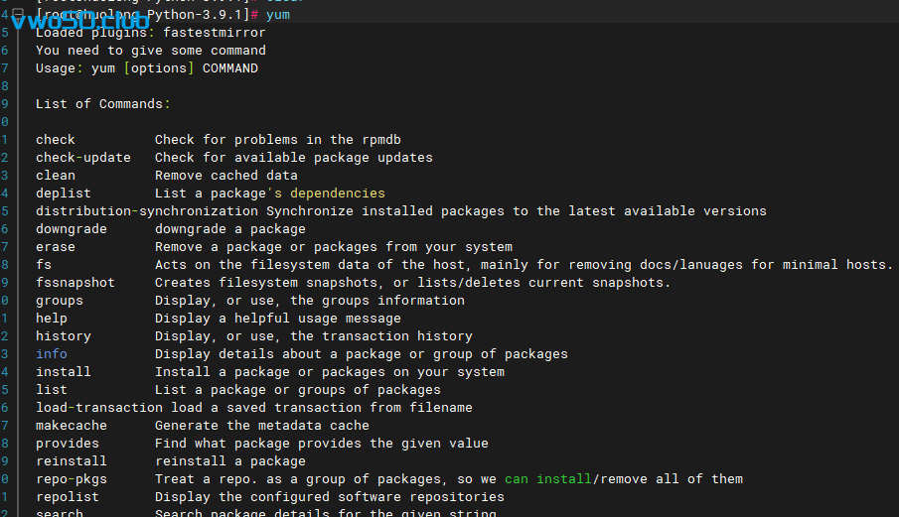
Task: Click the 'Usage: yum [options] COMMAND' line
Action: (x=146, y=68)
